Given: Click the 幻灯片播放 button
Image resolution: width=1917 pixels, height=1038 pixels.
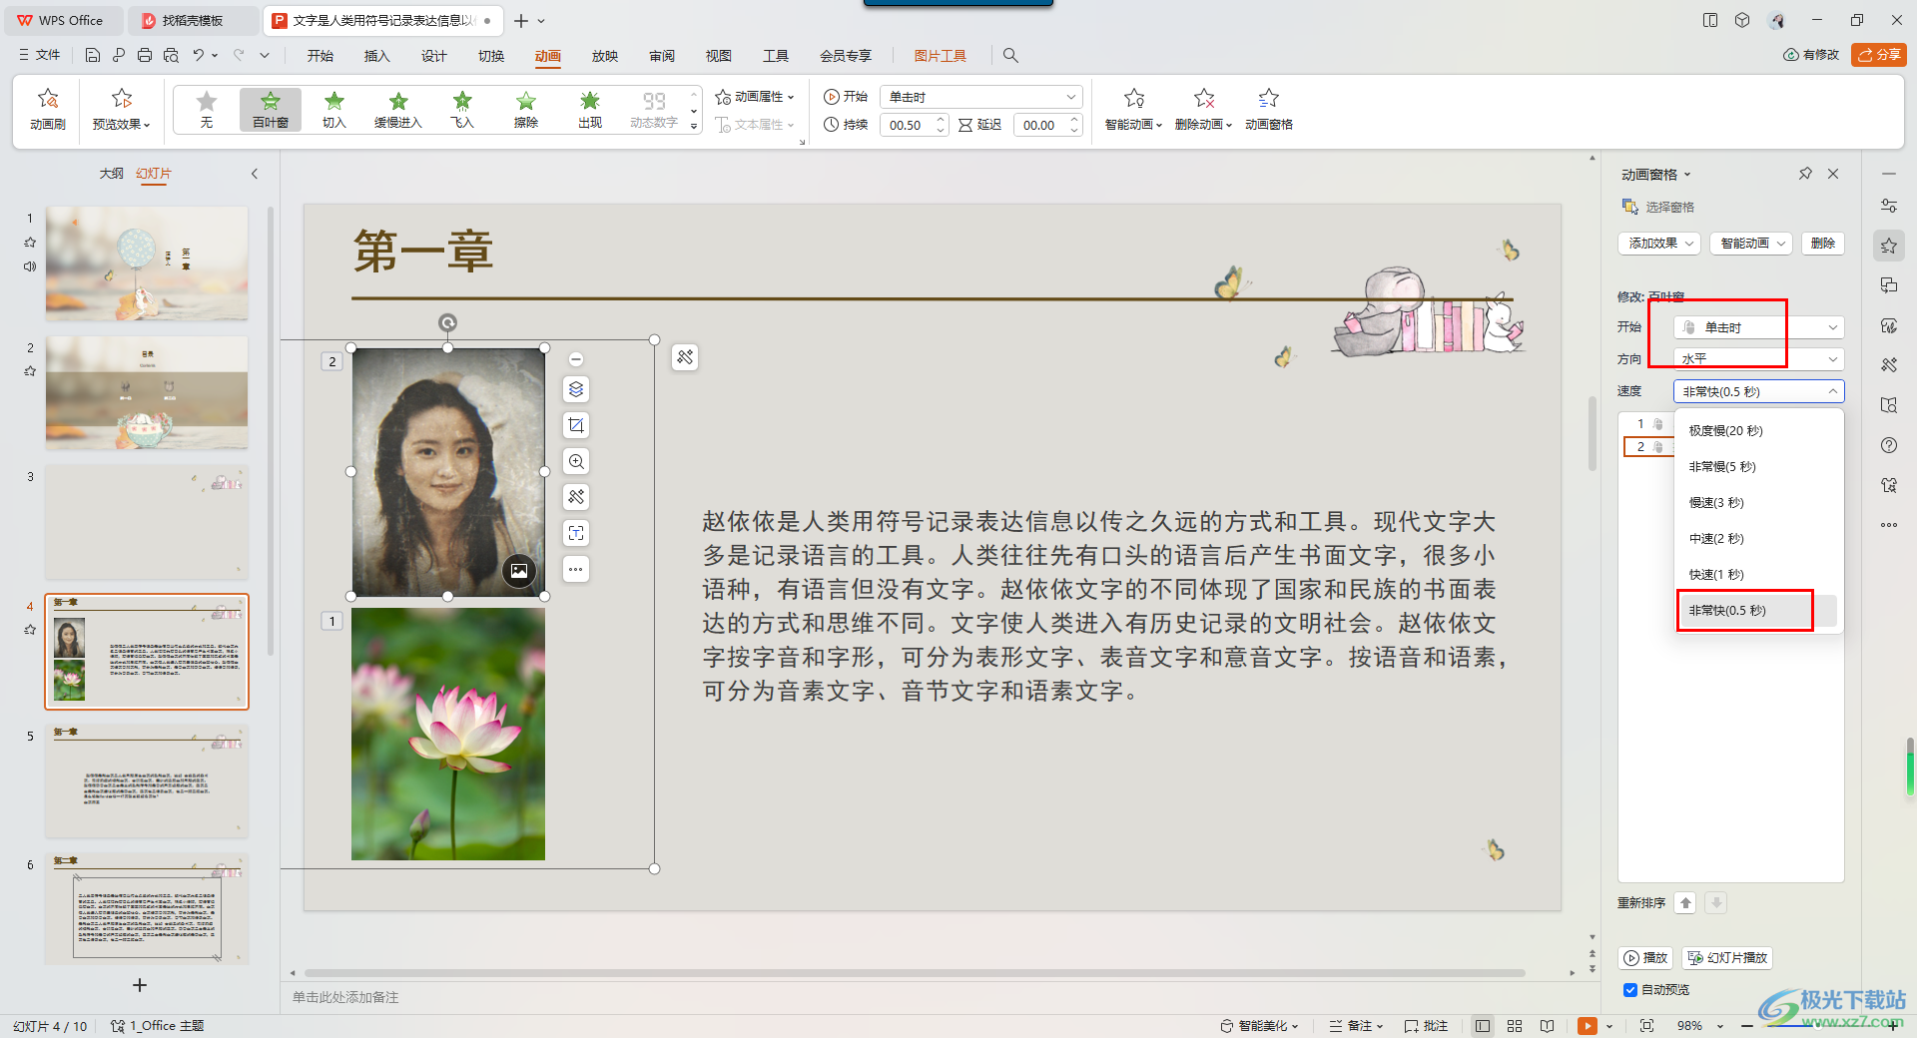Looking at the screenshot, I should tap(1727, 958).
